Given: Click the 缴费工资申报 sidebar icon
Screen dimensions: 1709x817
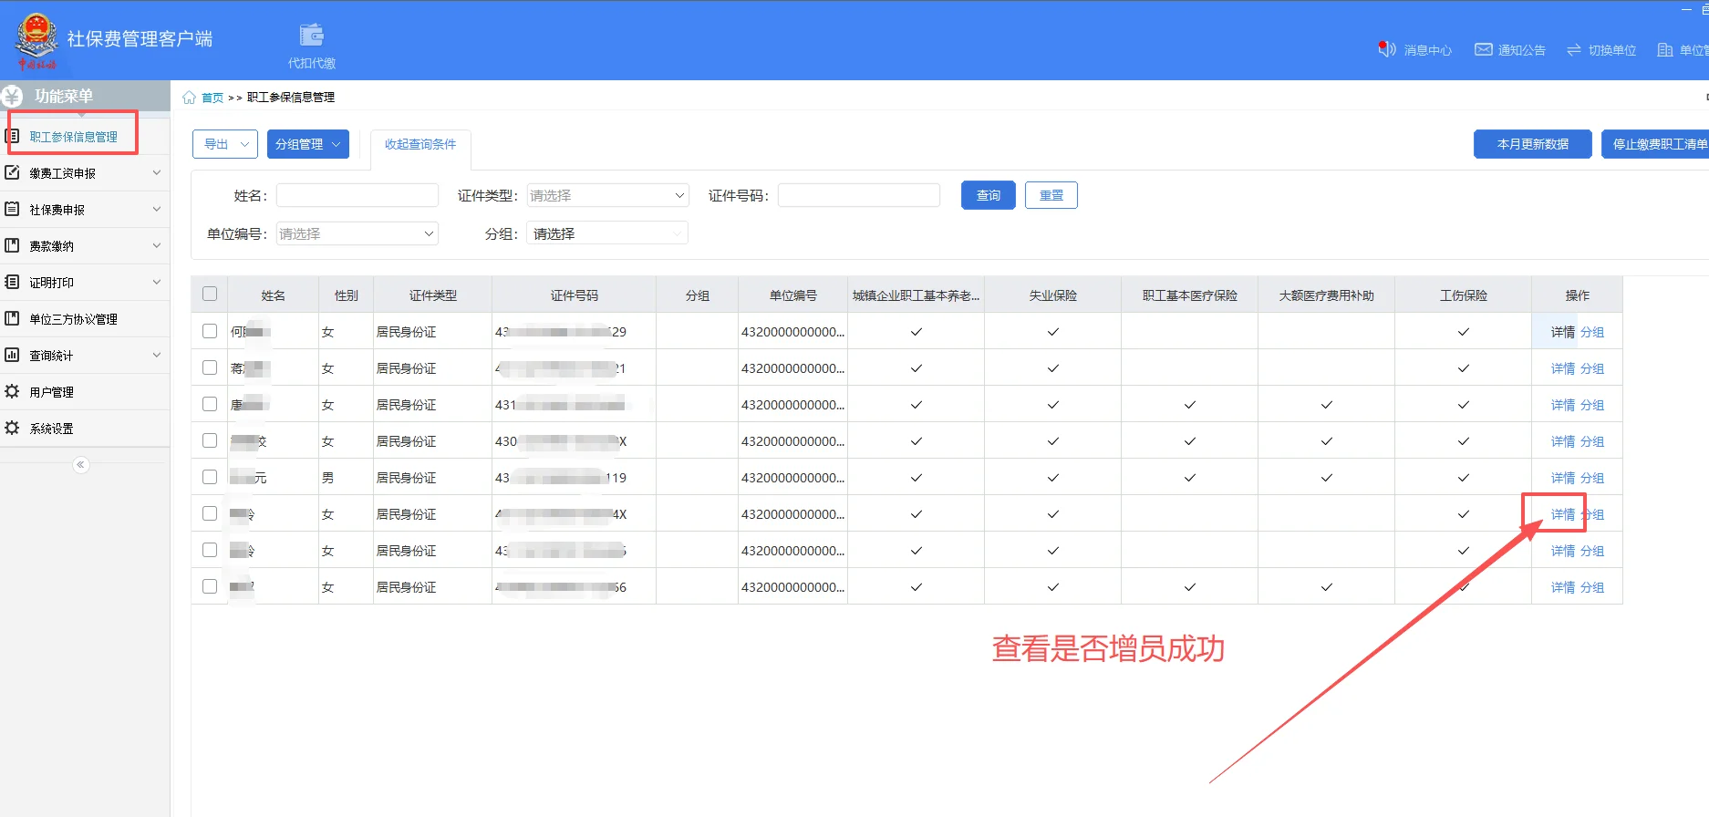Looking at the screenshot, I should [x=12, y=172].
